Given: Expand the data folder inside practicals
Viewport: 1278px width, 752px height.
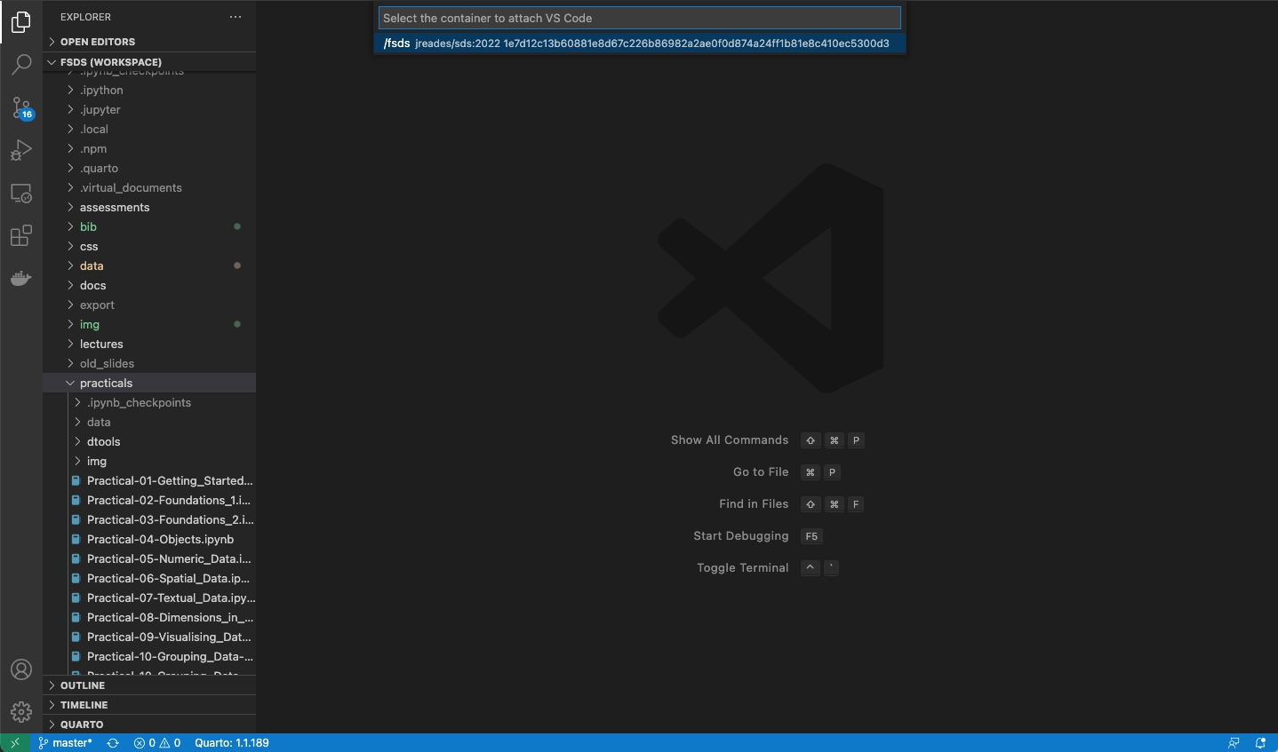Looking at the screenshot, I should coord(149,423).
